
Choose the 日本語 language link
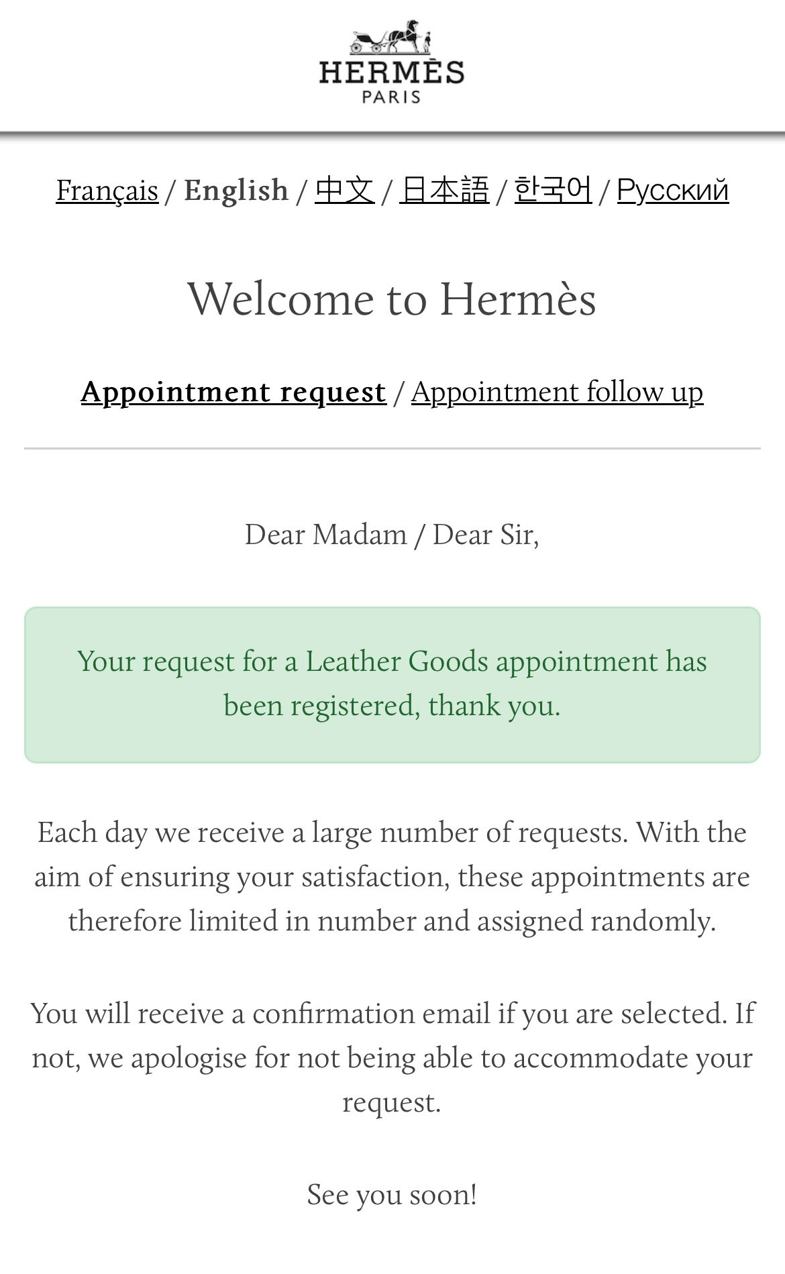(444, 190)
